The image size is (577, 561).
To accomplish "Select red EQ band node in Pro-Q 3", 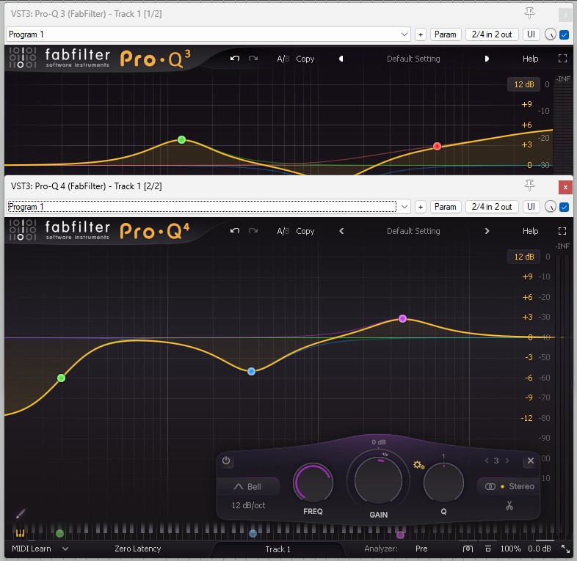I will [437, 147].
